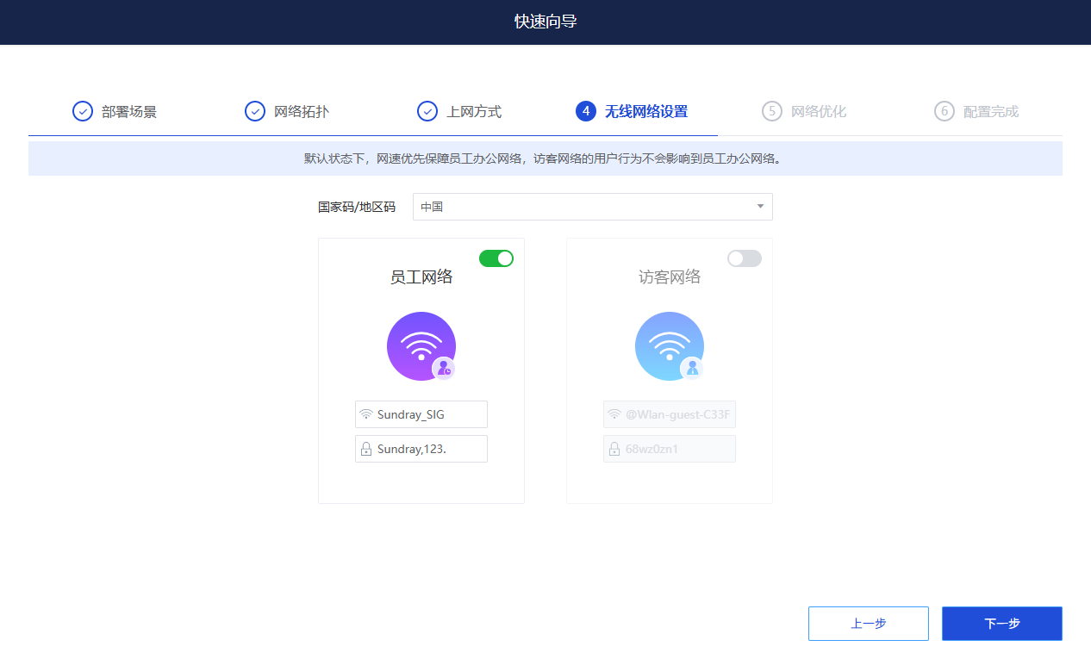Edit the employee SSID field Sundray_SIG
1091x665 pixels.
[421, 414]
